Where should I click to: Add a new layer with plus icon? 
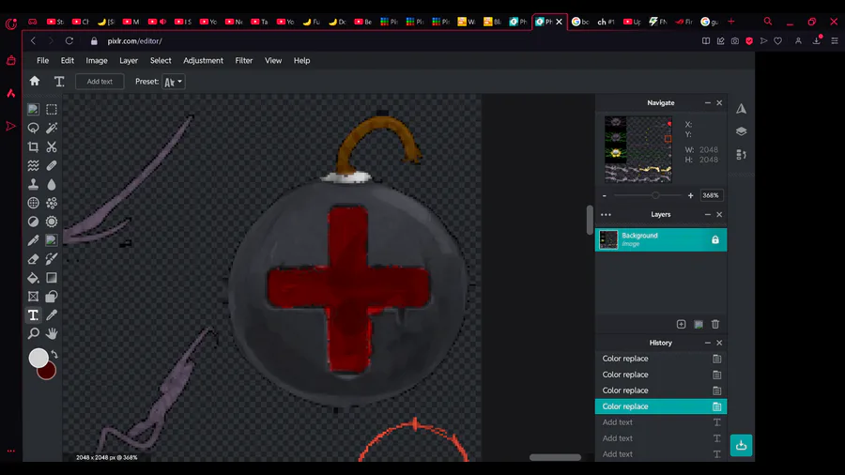[x=682, y=324]
